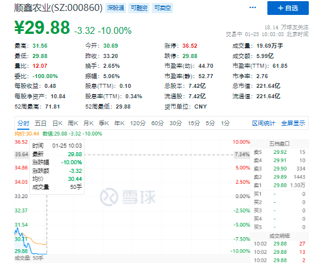Switch to the 1分 chart tab
This screenshot has height=263, width=322.
[x=225, y=123]
